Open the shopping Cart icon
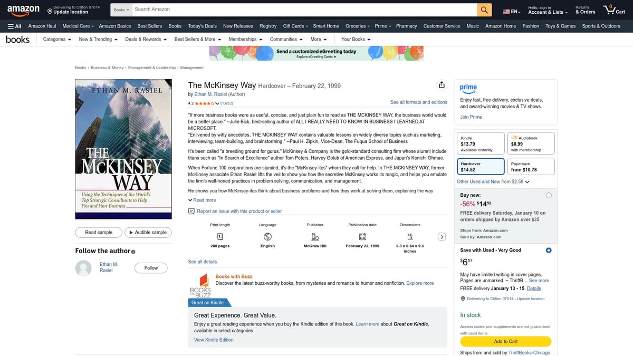633x356 pixels. pos(610,9)
